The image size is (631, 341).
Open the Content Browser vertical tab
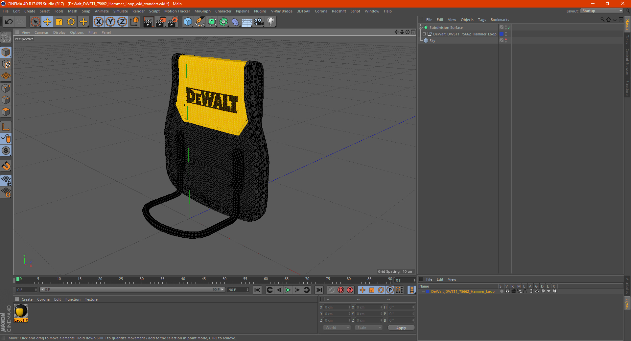point(627,62)
